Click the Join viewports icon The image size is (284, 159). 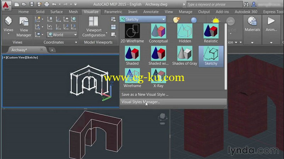113,27
